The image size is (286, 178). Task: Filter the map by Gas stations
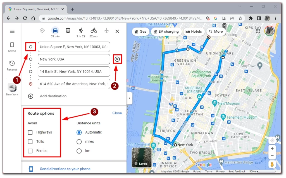pos(140,32)
